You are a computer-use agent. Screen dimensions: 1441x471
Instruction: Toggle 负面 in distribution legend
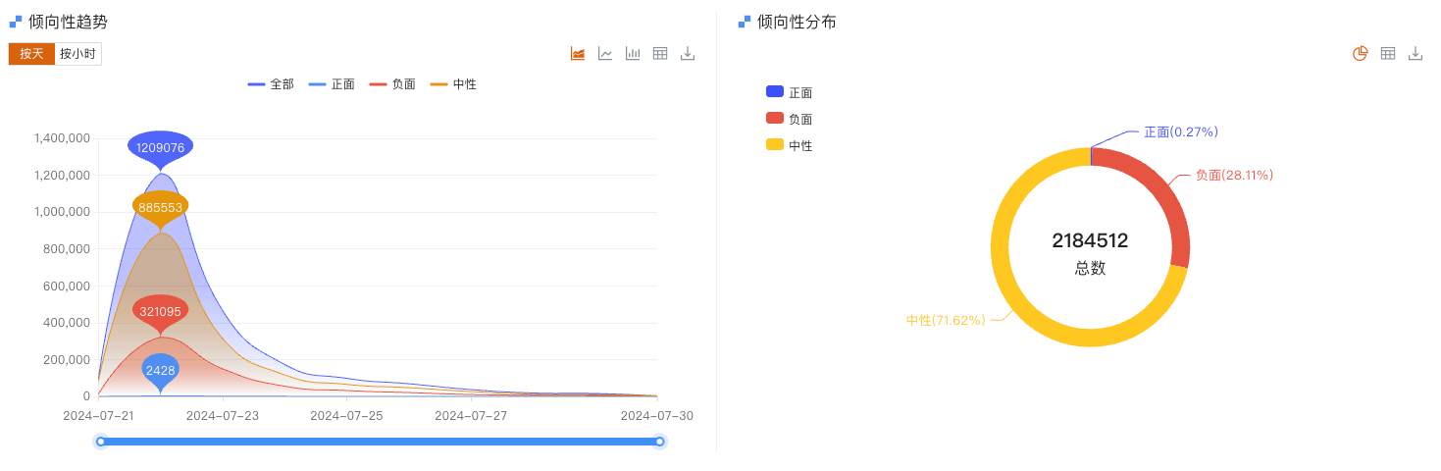tap(790, 119)
